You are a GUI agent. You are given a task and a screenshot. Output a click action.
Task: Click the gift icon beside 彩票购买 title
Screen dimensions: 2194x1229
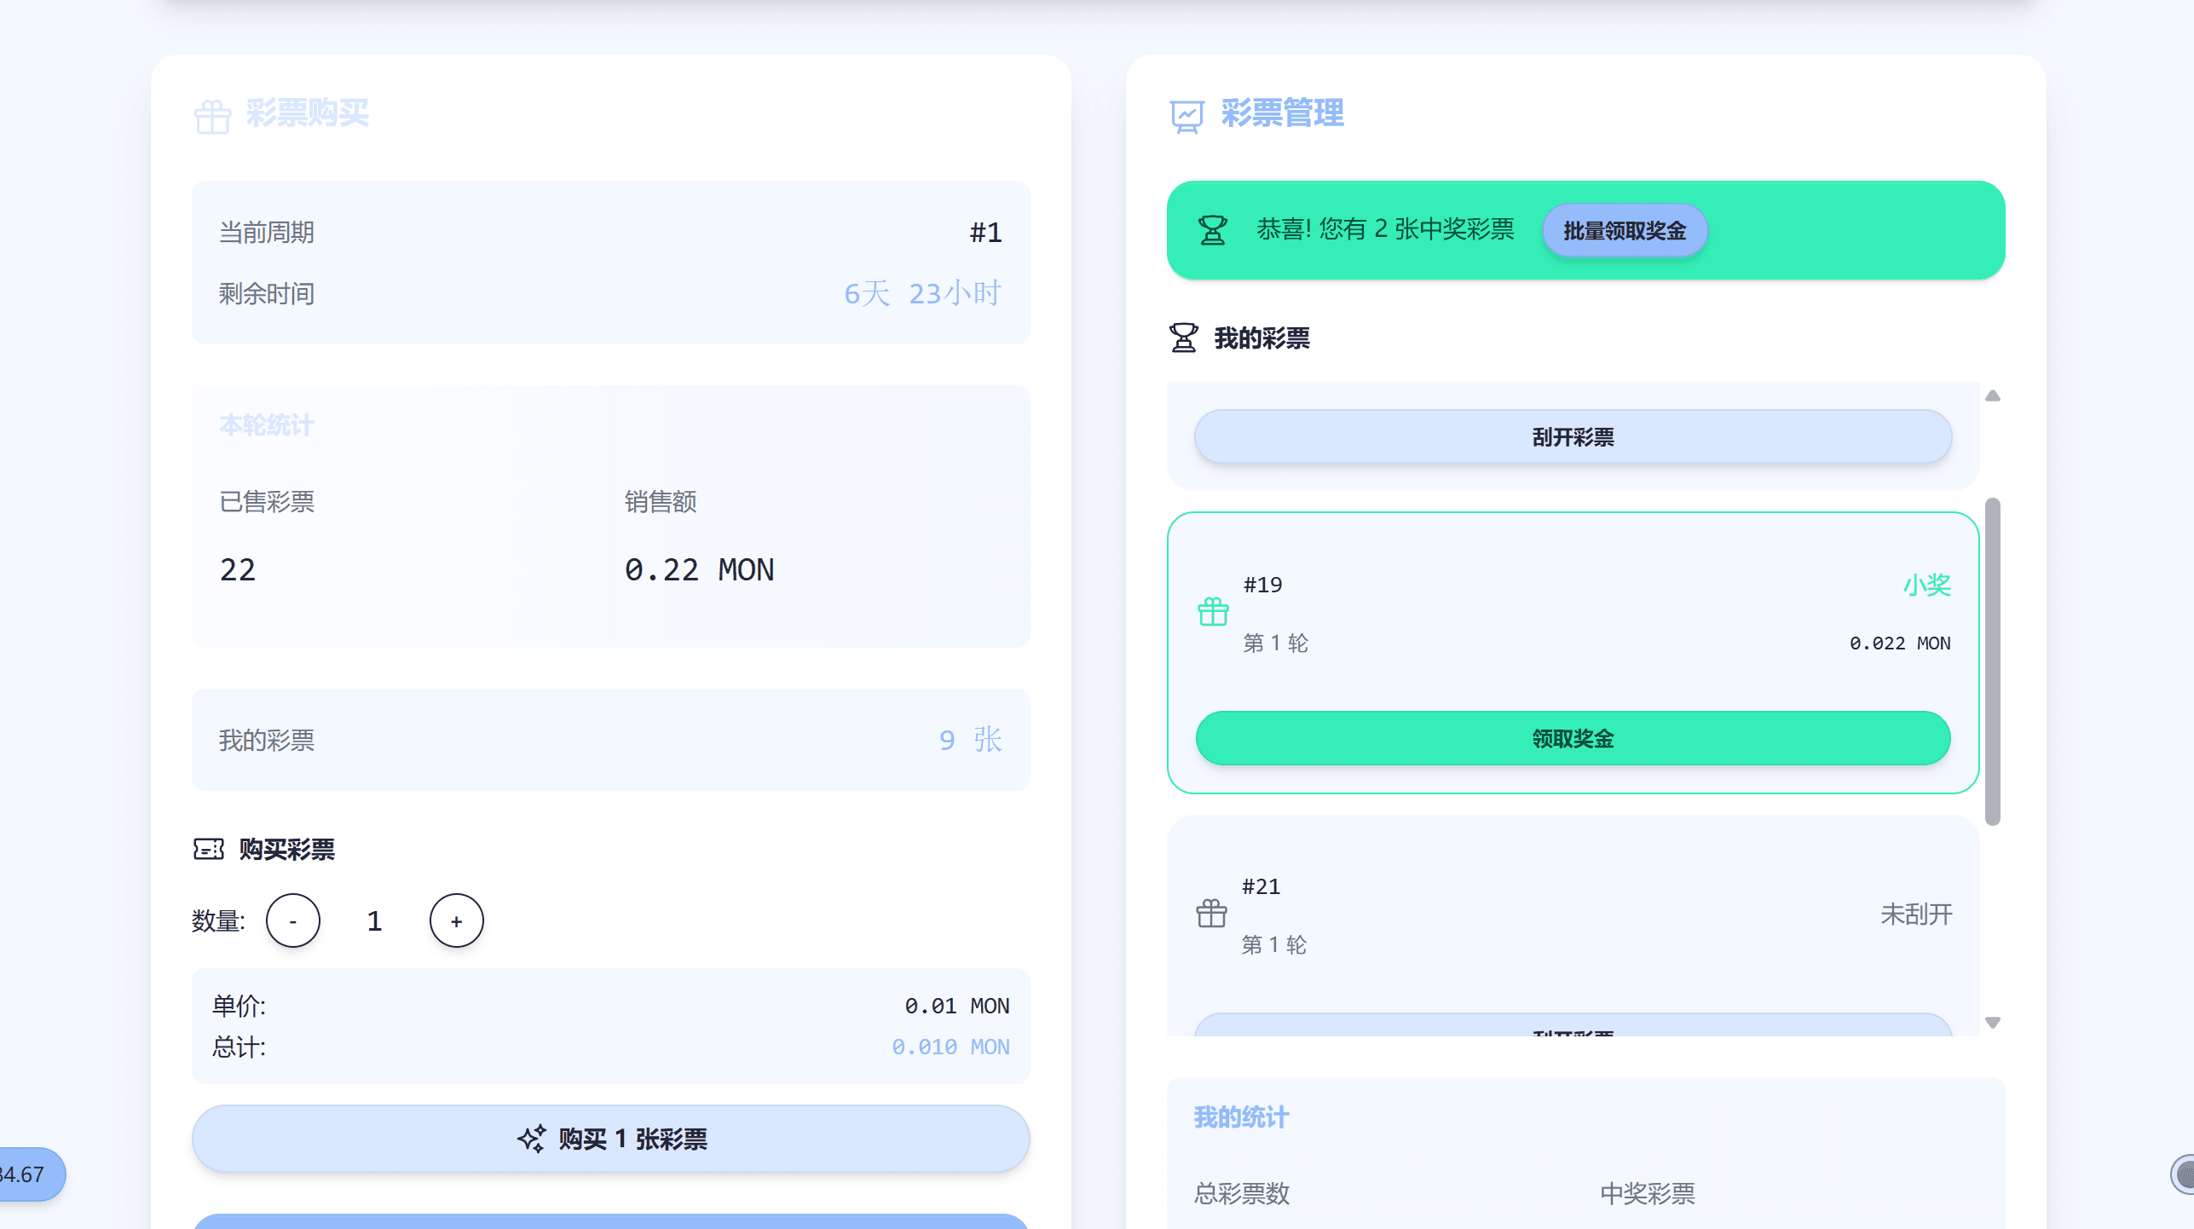211,115
